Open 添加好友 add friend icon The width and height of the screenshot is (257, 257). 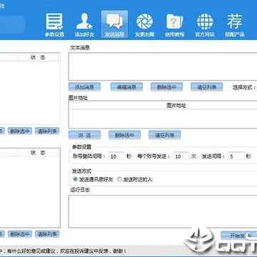[84, 24]
